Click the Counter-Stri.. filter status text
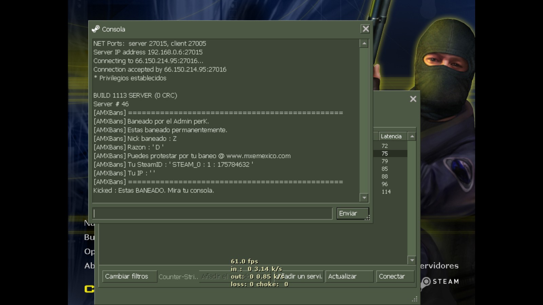Screen dimensions: 543x305 point(178,277)
